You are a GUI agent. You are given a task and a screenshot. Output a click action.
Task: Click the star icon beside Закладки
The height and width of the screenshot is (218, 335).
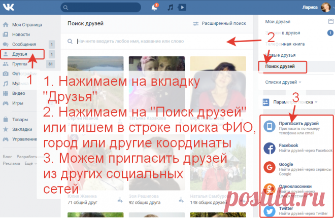[6, 129]
